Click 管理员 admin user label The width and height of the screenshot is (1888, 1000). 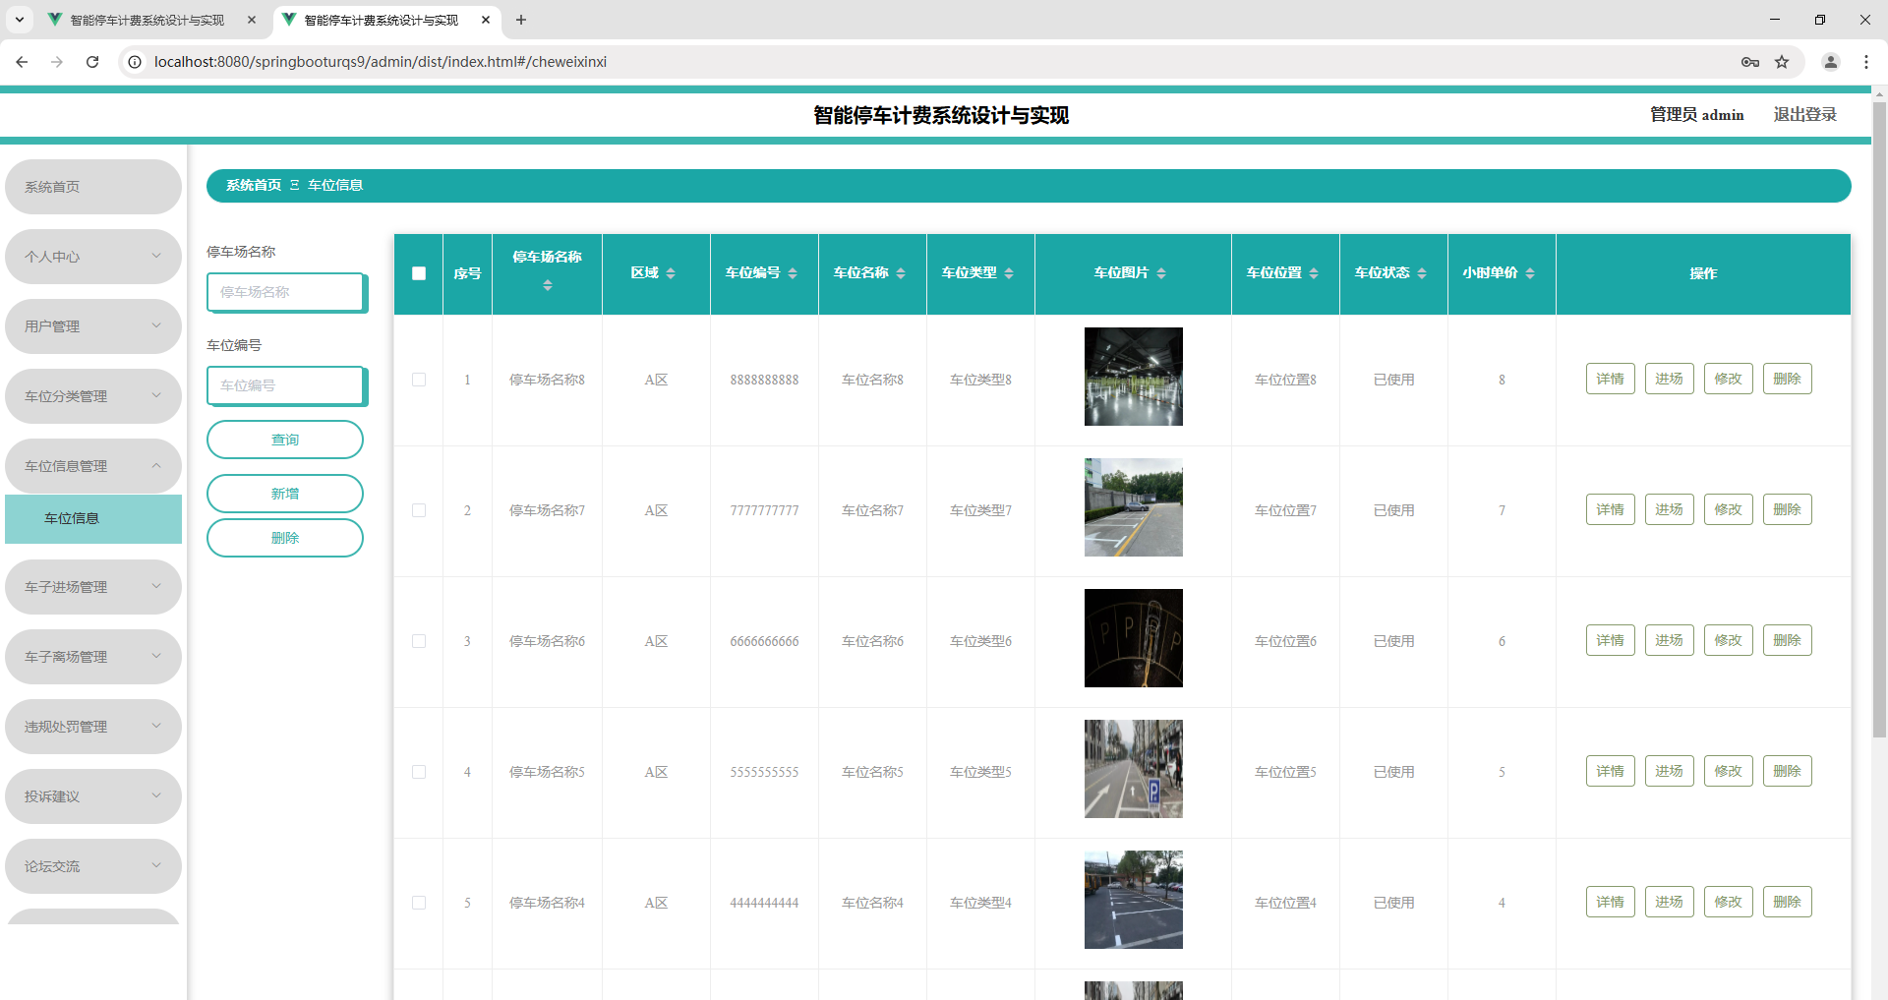[x=1696, y=115]
